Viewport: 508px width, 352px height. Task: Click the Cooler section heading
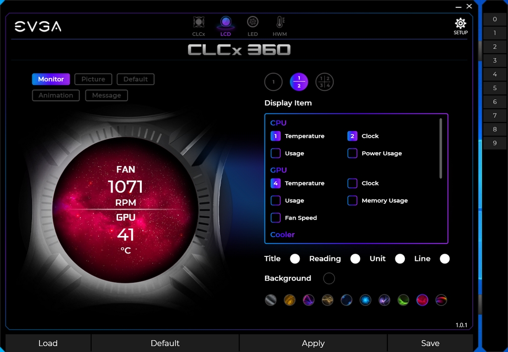tap(282, 235)
